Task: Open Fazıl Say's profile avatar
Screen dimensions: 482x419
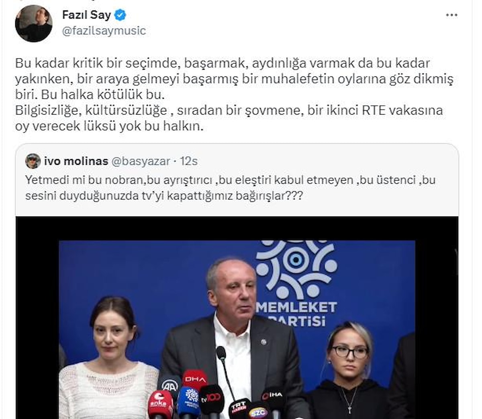Action: click(x=34, y=24)
